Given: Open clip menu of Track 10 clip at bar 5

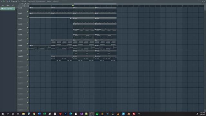Looking at the screenshot, I should pos(52,56).
